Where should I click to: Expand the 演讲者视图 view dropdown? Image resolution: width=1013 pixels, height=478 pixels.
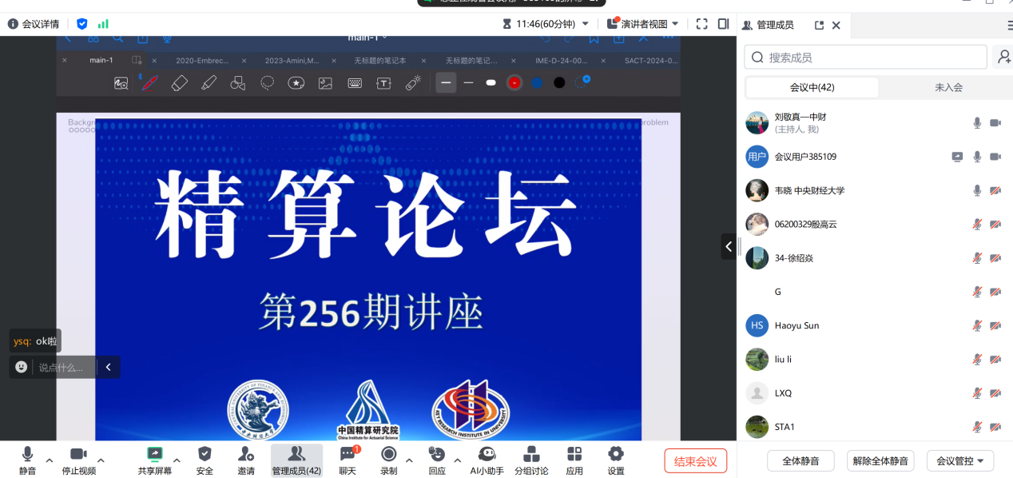coord(675,24)
